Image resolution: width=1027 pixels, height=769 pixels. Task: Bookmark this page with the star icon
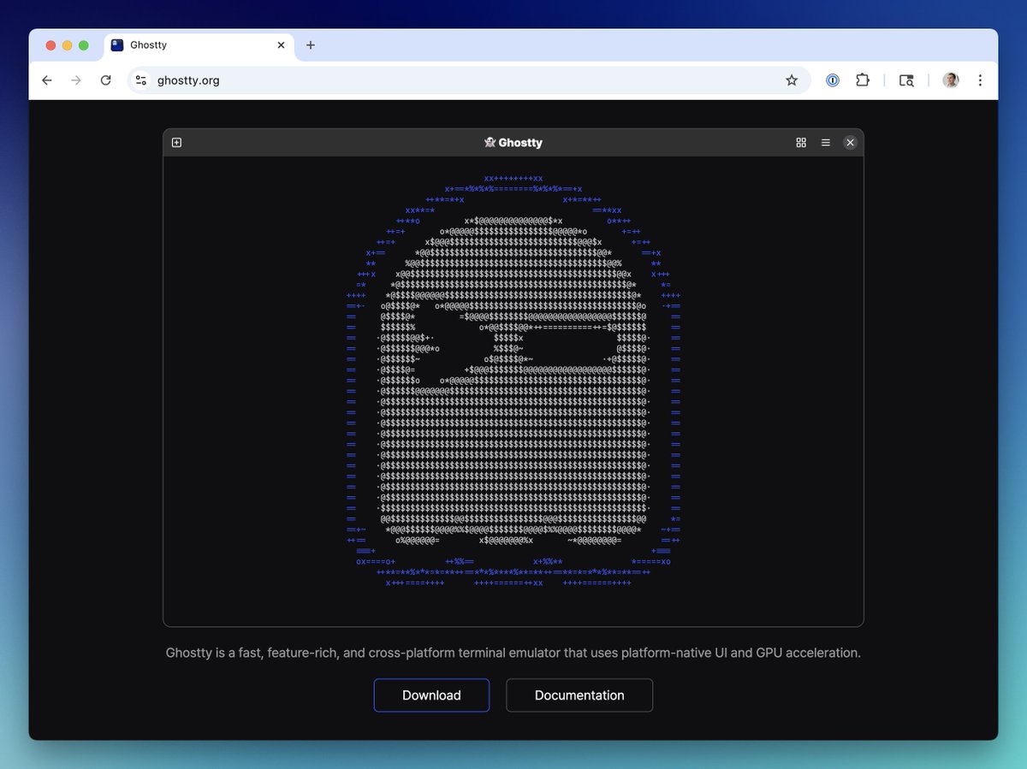(792, 80)
